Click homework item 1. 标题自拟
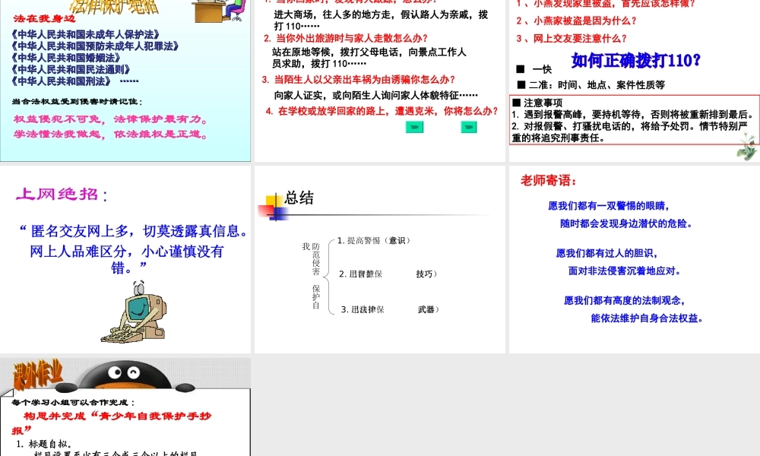This screenshot has height=456, width=760. [44, 444]
